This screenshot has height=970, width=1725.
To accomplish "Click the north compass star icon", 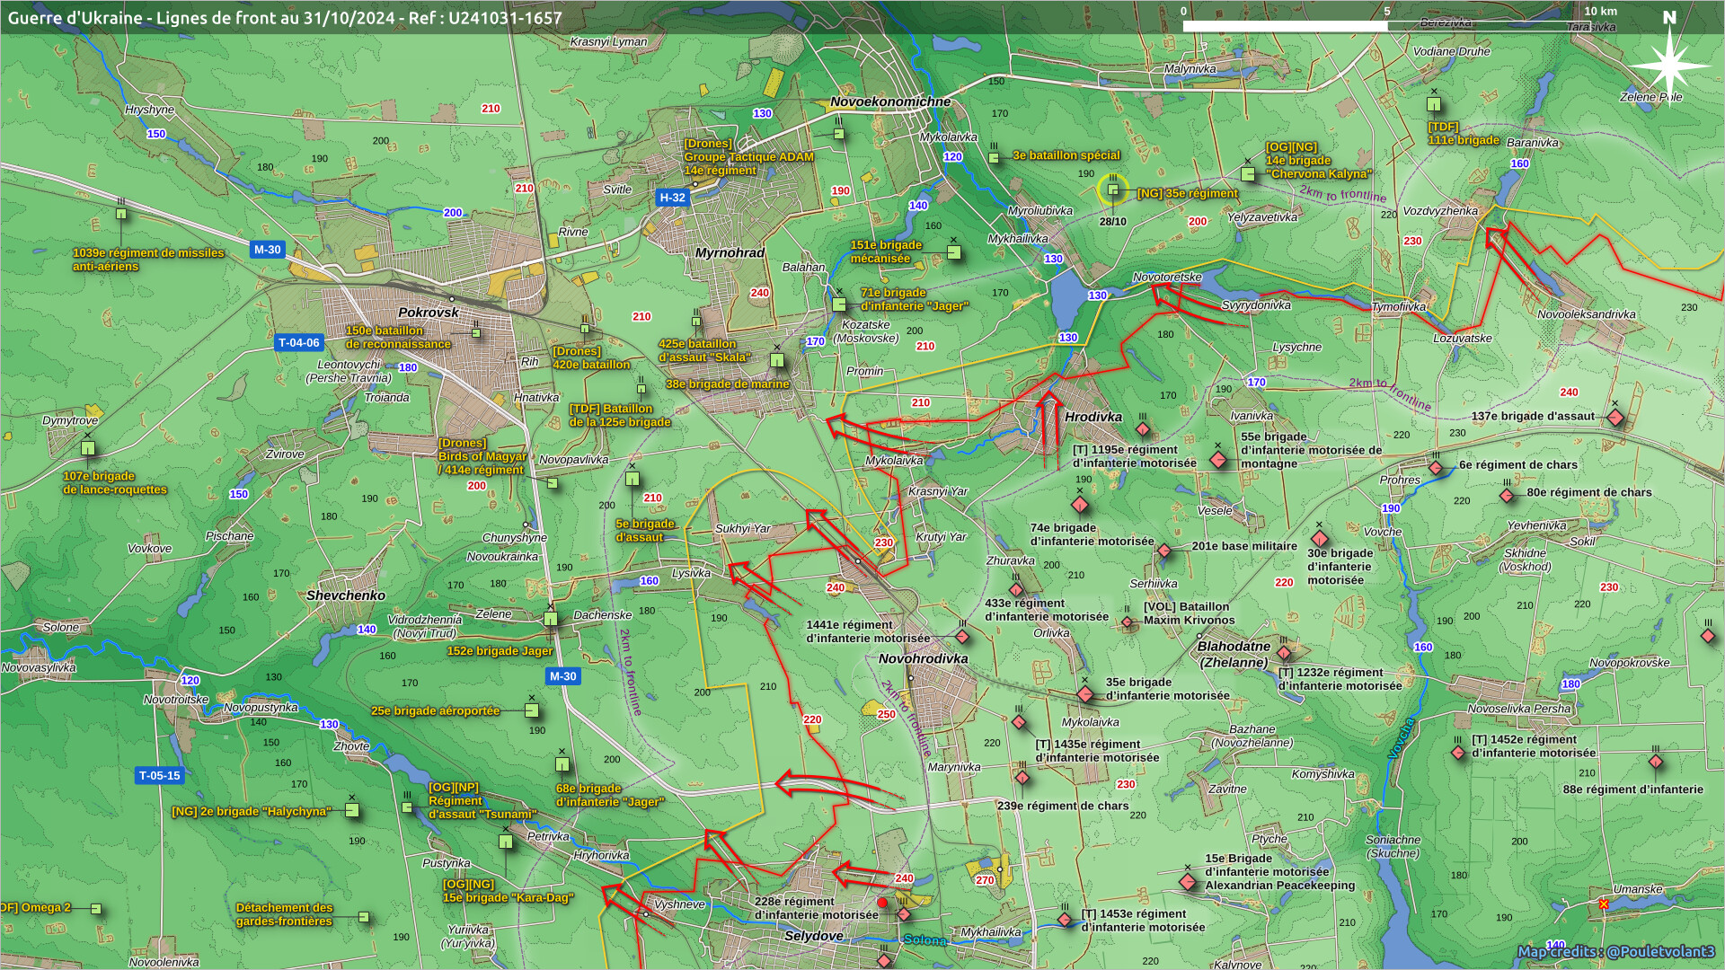I will click(x=1668, y=66).
